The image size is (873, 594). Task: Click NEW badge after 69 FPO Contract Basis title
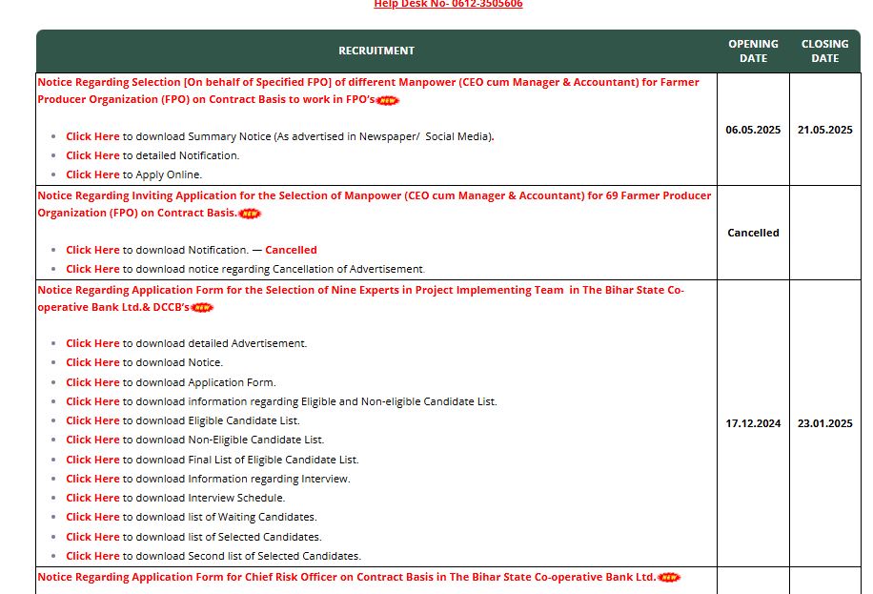(x=250, y=214)
